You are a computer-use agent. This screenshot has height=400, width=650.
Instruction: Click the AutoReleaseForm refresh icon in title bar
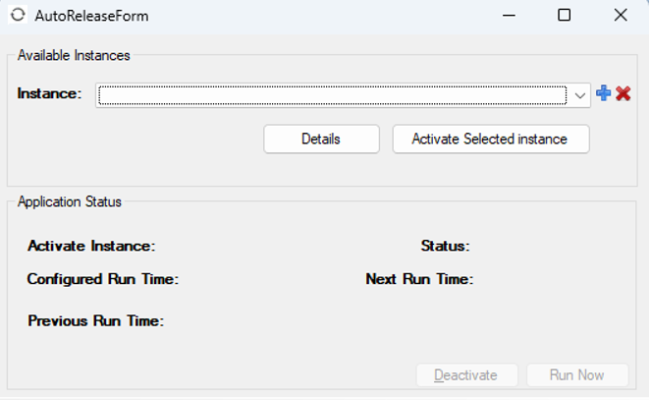coord(18,15)
